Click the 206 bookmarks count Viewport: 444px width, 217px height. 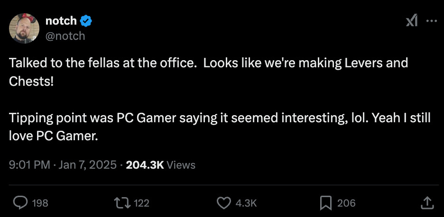[346, 203]
